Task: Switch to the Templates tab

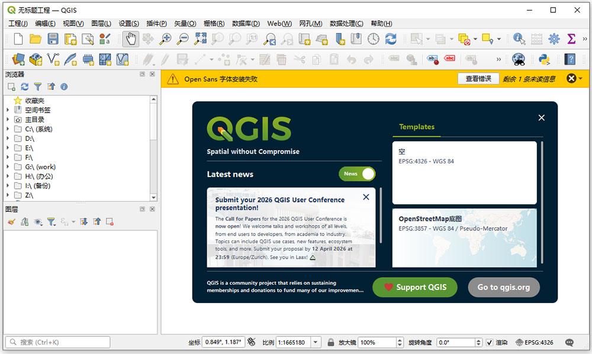Action: pyautogui.click(x=416, y=127)
